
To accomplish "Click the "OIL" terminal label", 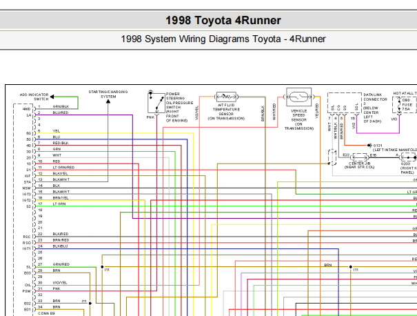I will tap(28, 285).
